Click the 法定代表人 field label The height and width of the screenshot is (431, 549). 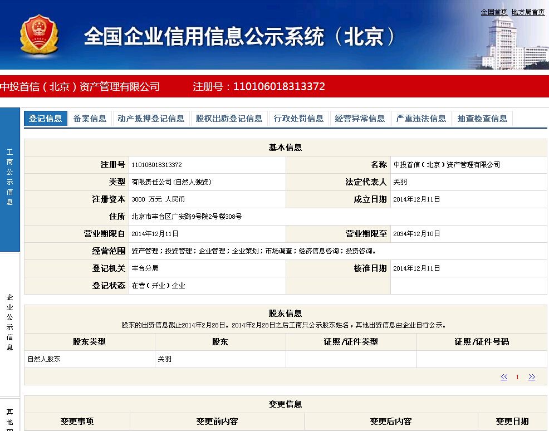pos(366,182)
